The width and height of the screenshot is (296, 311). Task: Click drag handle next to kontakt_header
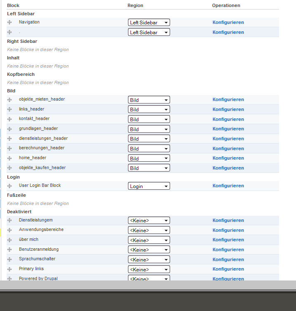[x=9, y=119]
